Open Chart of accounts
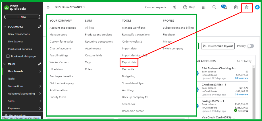The height and width of the screenshot is (121, 262). [61, 49]
